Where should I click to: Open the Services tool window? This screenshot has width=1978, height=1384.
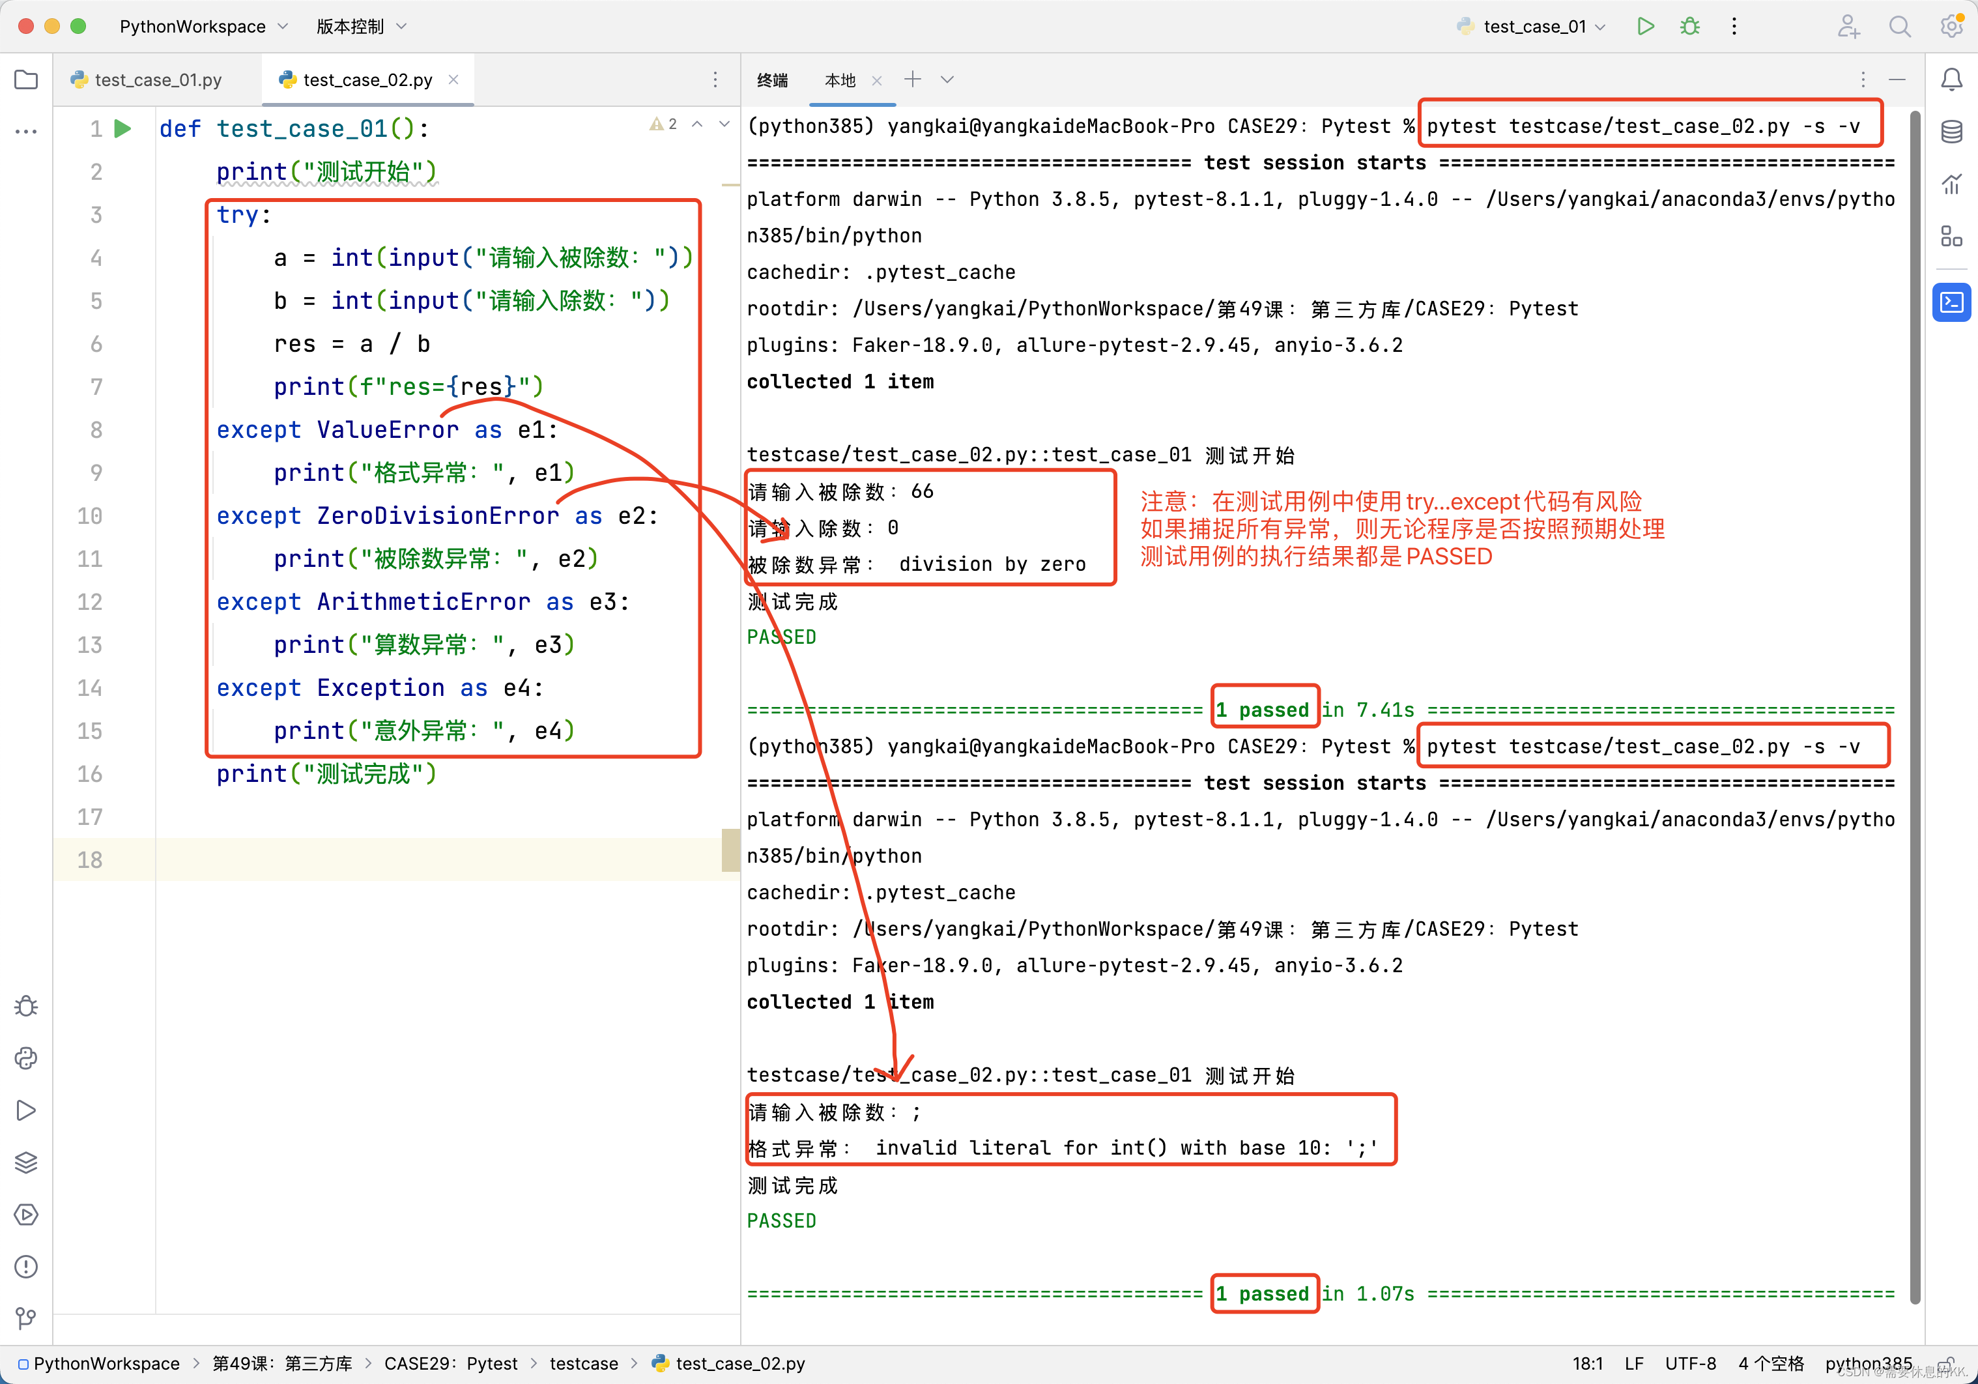tap(26, 1214)
